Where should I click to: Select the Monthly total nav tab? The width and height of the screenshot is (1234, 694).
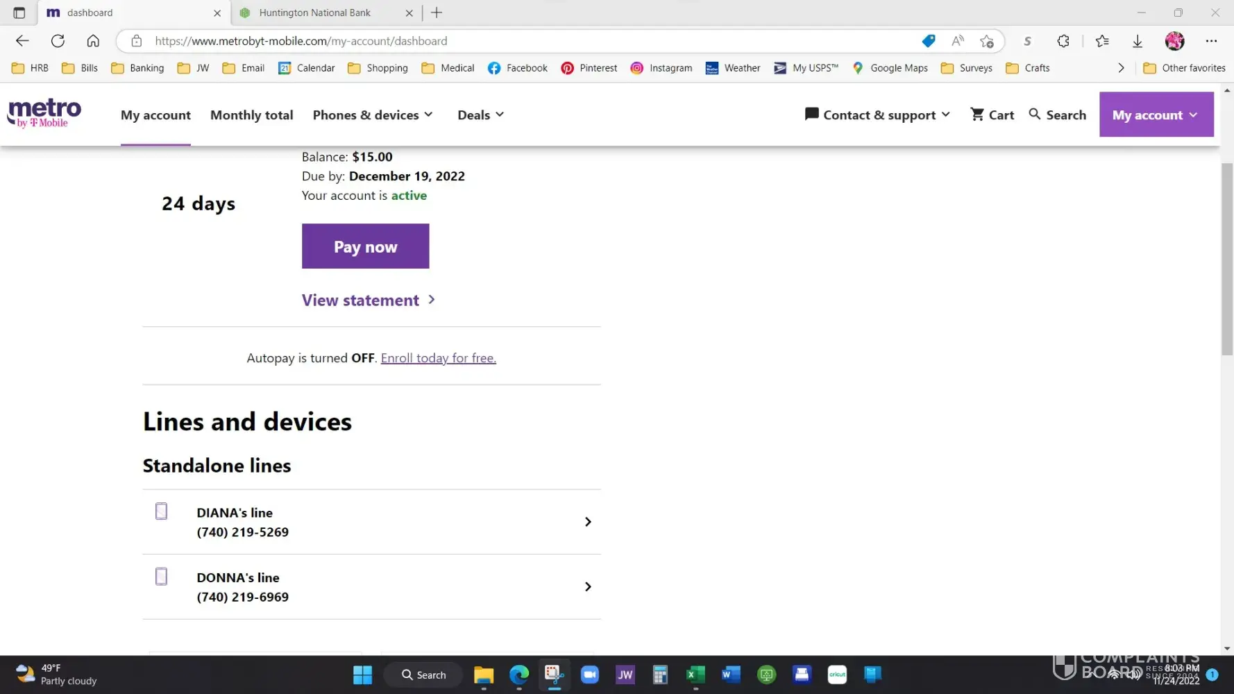point(252,115)
